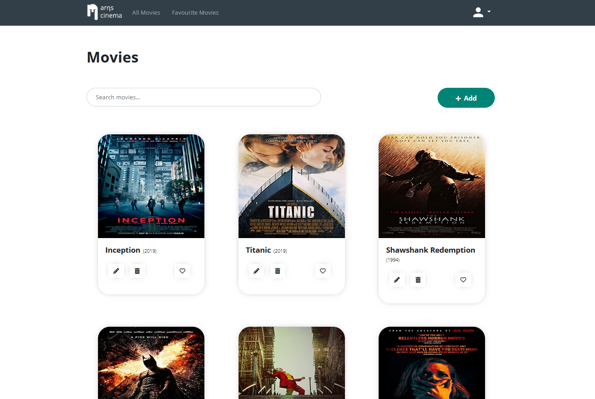
Task: Edit the Titanic movie
Action: coord(256,271)
